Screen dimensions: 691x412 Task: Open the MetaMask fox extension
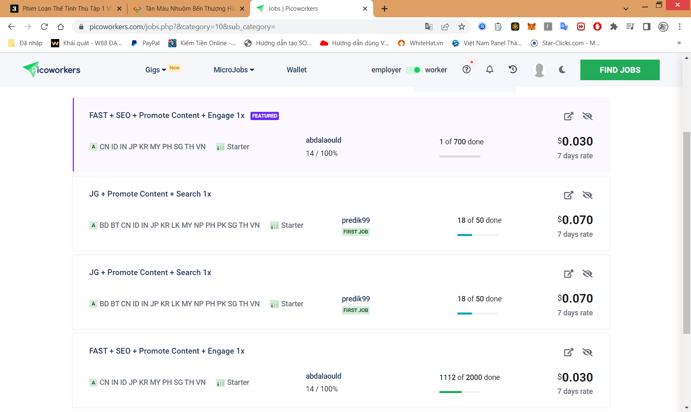click(x=531, y=27)
